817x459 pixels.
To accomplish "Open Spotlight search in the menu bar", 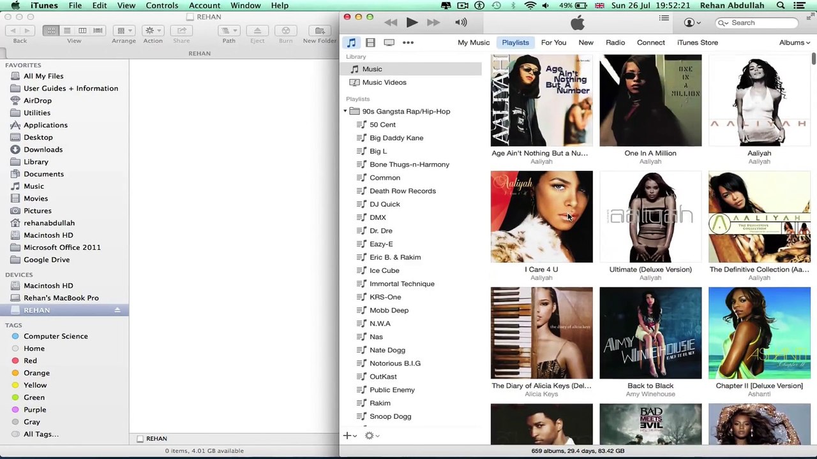I will [781, 6].
